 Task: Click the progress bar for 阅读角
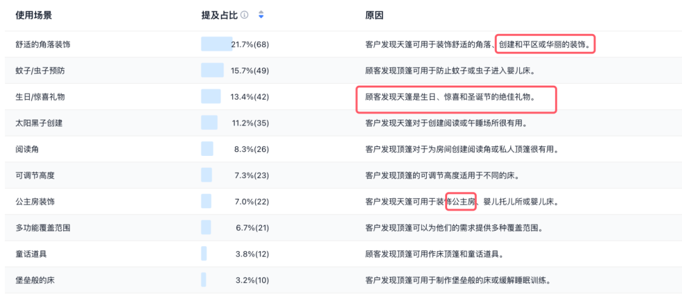pyautogui.click(x=207, y=149)
